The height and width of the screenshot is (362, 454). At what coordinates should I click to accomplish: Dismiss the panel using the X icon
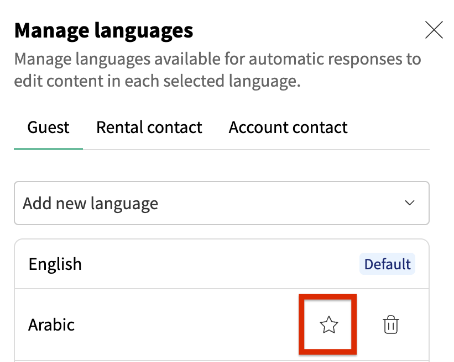(x=434, y=30)
